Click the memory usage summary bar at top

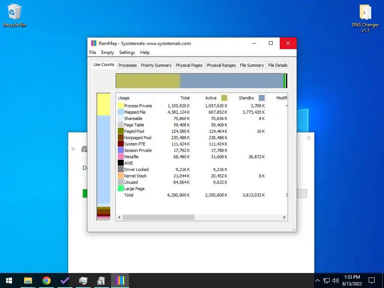point(201,81)
